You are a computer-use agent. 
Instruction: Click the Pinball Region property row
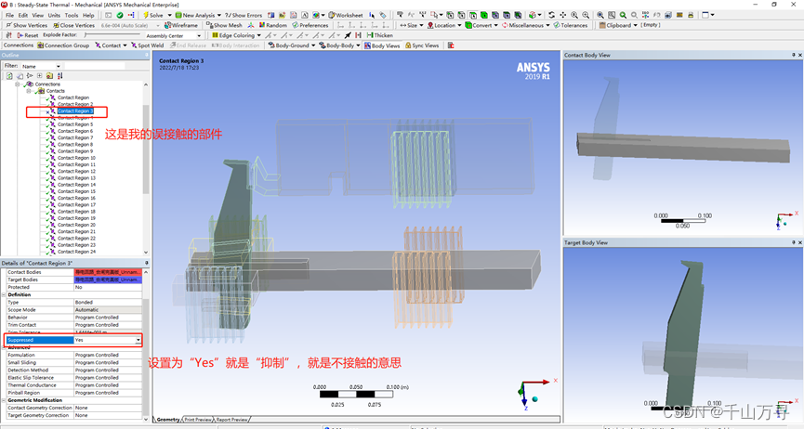[x=73, y=393]
